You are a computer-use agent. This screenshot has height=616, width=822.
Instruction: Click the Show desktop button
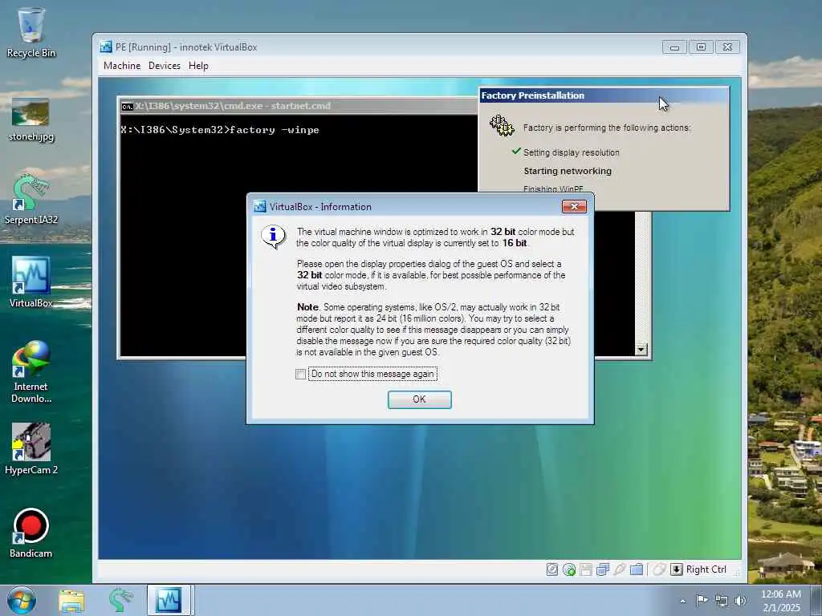click(816, 600)
